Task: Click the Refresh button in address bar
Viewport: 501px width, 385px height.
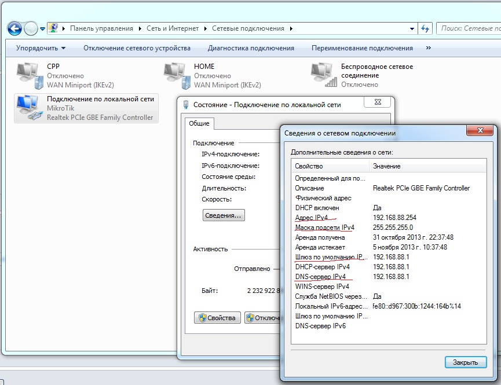Action: (x=425, y=28)
